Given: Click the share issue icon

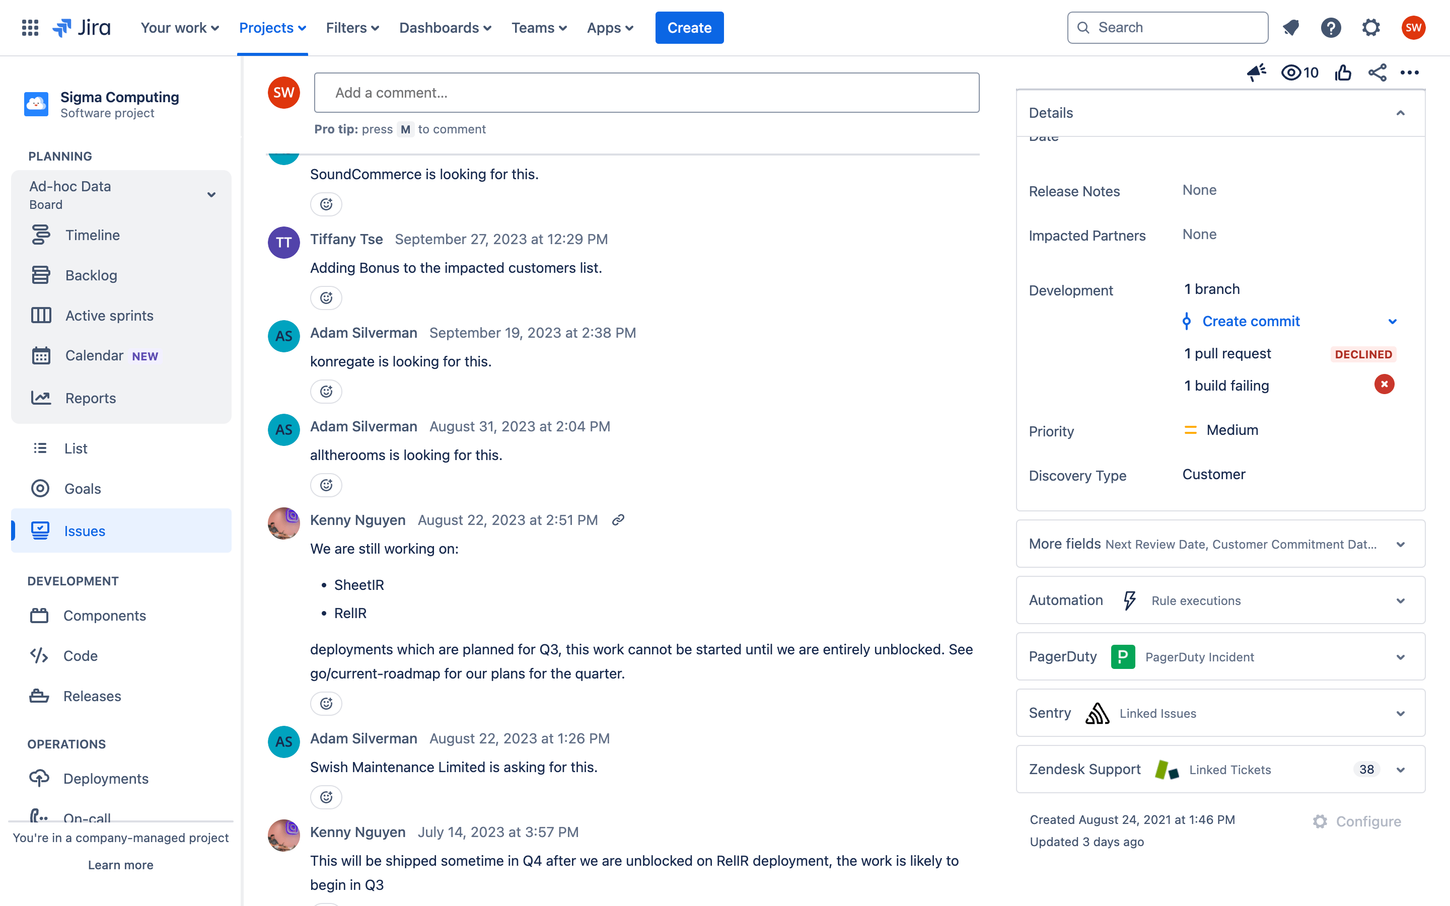Looking at the screenshot, I should click(1377, 72).
